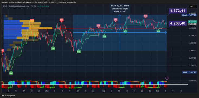Click the 4.200,00 price axis level
The width and height of the screenshot is (199, 98).
point(193,28)
